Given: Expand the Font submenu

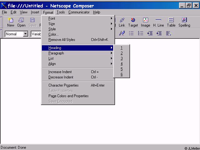Looking at the screenshot, I should coord(77,18).
